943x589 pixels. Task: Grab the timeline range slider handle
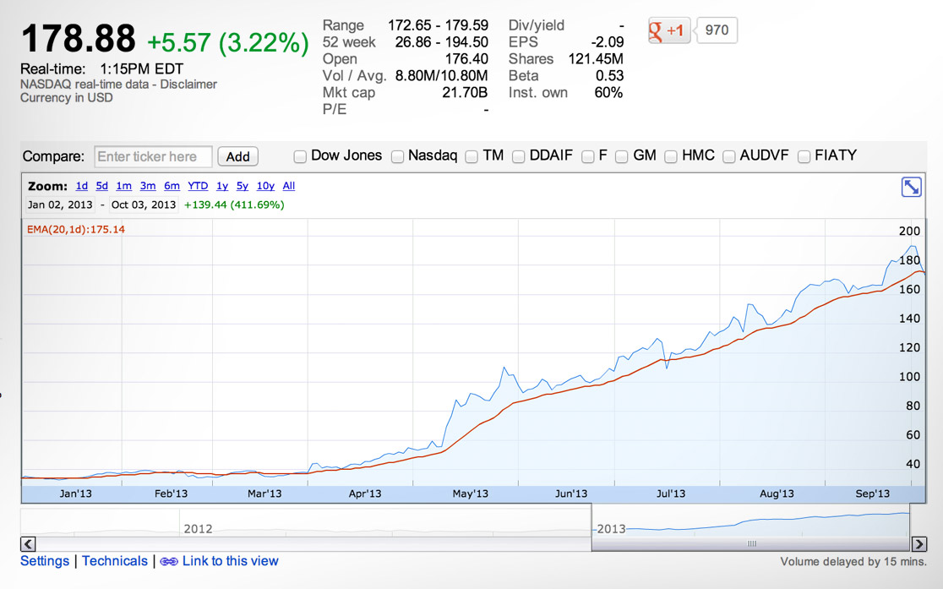coord(751,544)
